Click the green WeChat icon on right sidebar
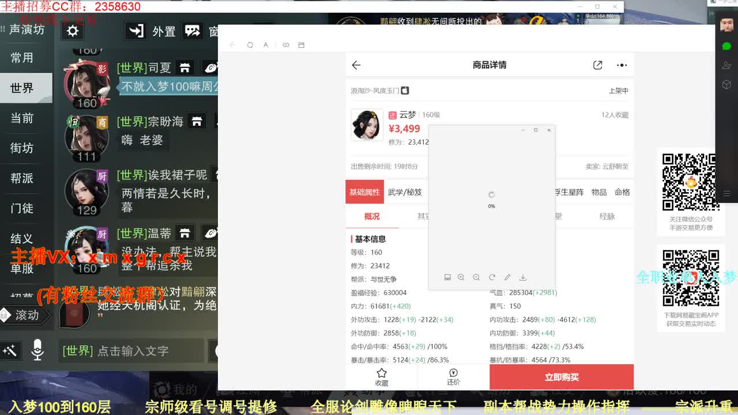This screenshot has height=415, width=738. point(726,46)
